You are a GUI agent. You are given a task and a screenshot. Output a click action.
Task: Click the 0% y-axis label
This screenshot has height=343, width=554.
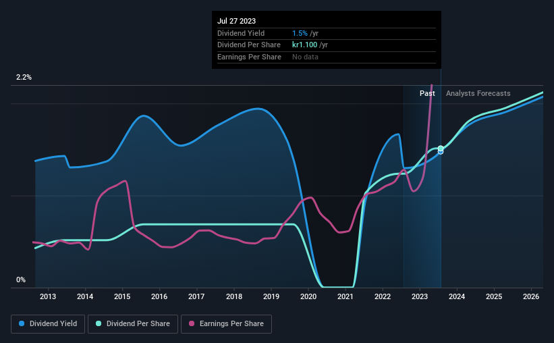(21, 280)
